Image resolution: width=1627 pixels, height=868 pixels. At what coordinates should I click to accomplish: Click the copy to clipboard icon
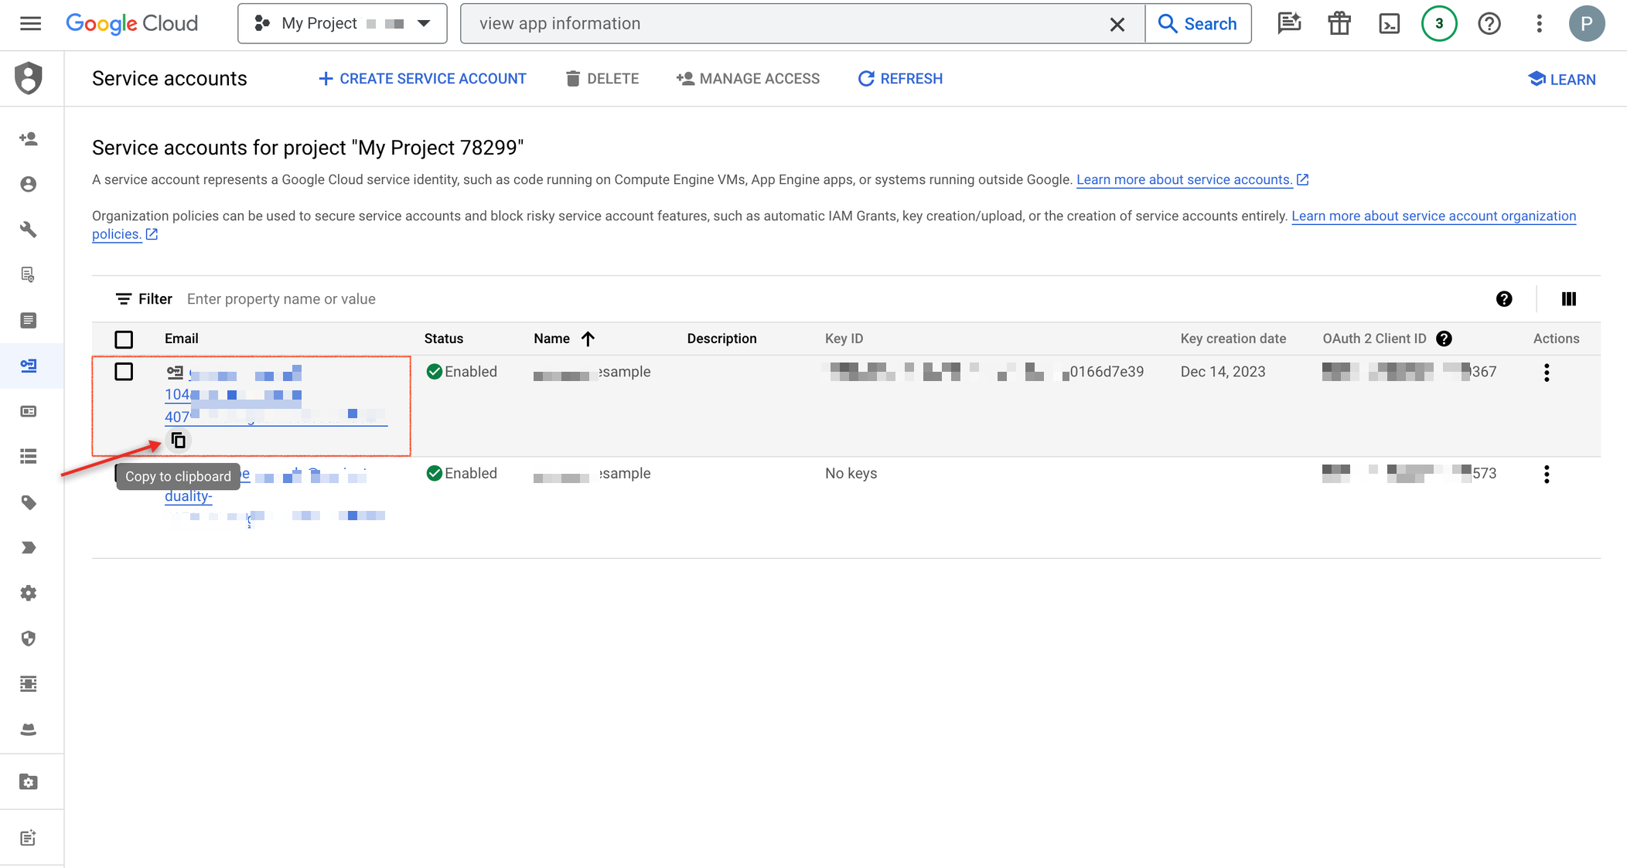(x=179, y=441)
